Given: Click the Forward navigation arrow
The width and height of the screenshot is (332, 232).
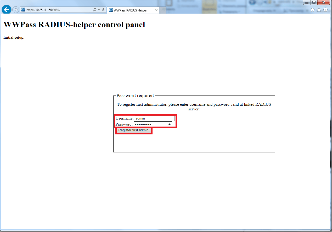Looking at the screenshot, I should click(x=15, y=10).
